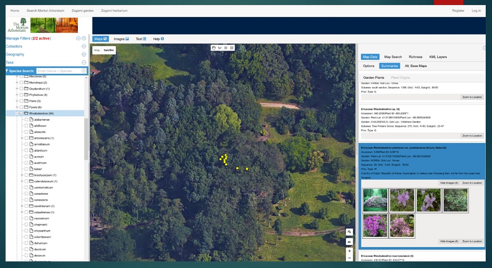Select the Plant Origins sub-tab
Viewport: 492px width, 268px height.
400,77
